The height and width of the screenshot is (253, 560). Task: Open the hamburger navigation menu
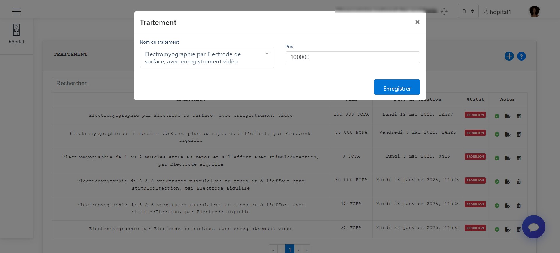click(x=16, y=11)
